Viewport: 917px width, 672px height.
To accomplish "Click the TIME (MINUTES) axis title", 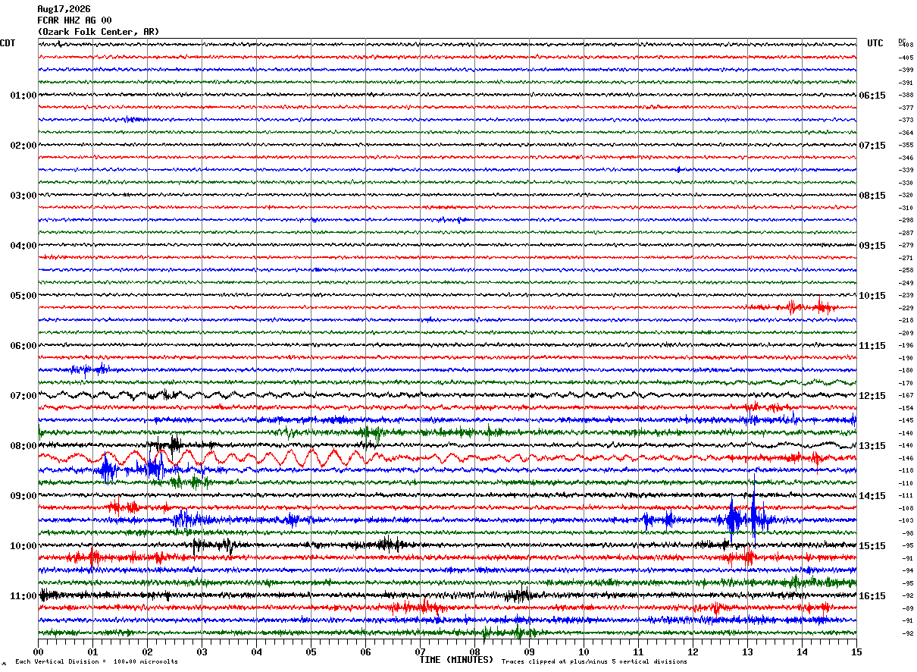I will point(456,660).
